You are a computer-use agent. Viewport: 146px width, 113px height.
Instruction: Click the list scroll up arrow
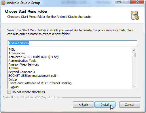tap(134, 50)
